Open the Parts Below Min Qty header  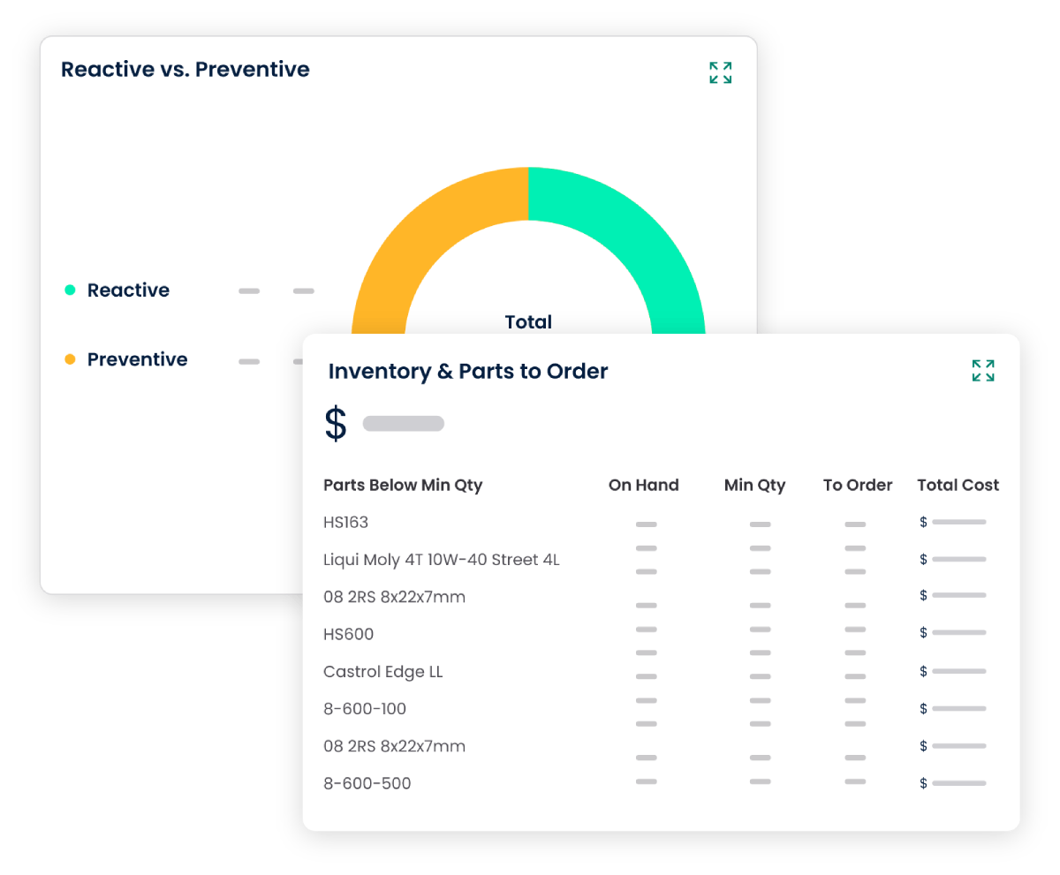coord(403,485)
